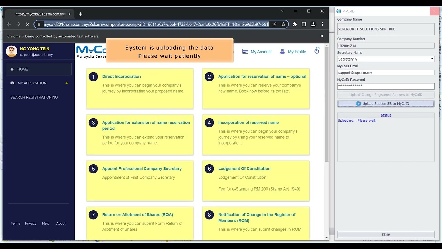Viewport: 442px width, 249px height.
Task: Open a new browser tab
Action: (80, 14)
